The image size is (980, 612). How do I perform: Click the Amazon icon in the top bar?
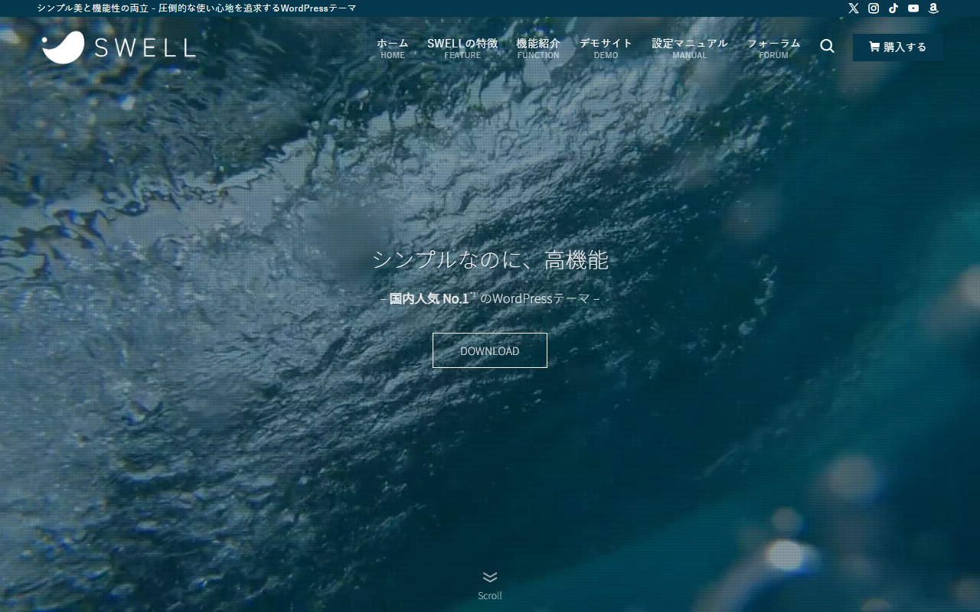click(x=933, y=8)
